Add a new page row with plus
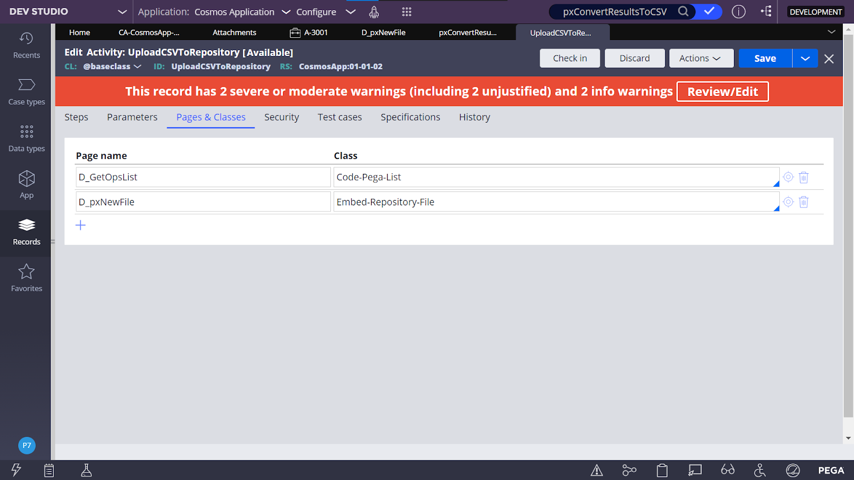 (x=81, y=225)
